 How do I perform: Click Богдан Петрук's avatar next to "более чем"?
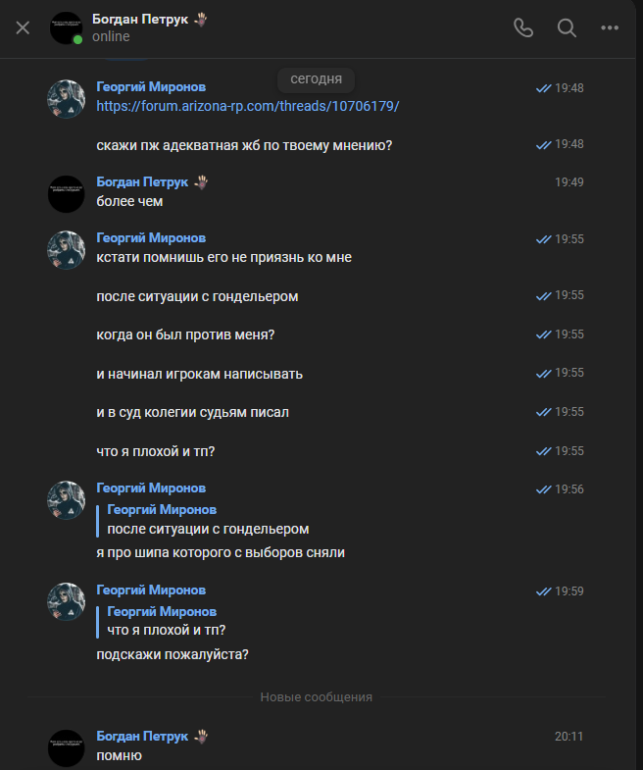(66, 192)
